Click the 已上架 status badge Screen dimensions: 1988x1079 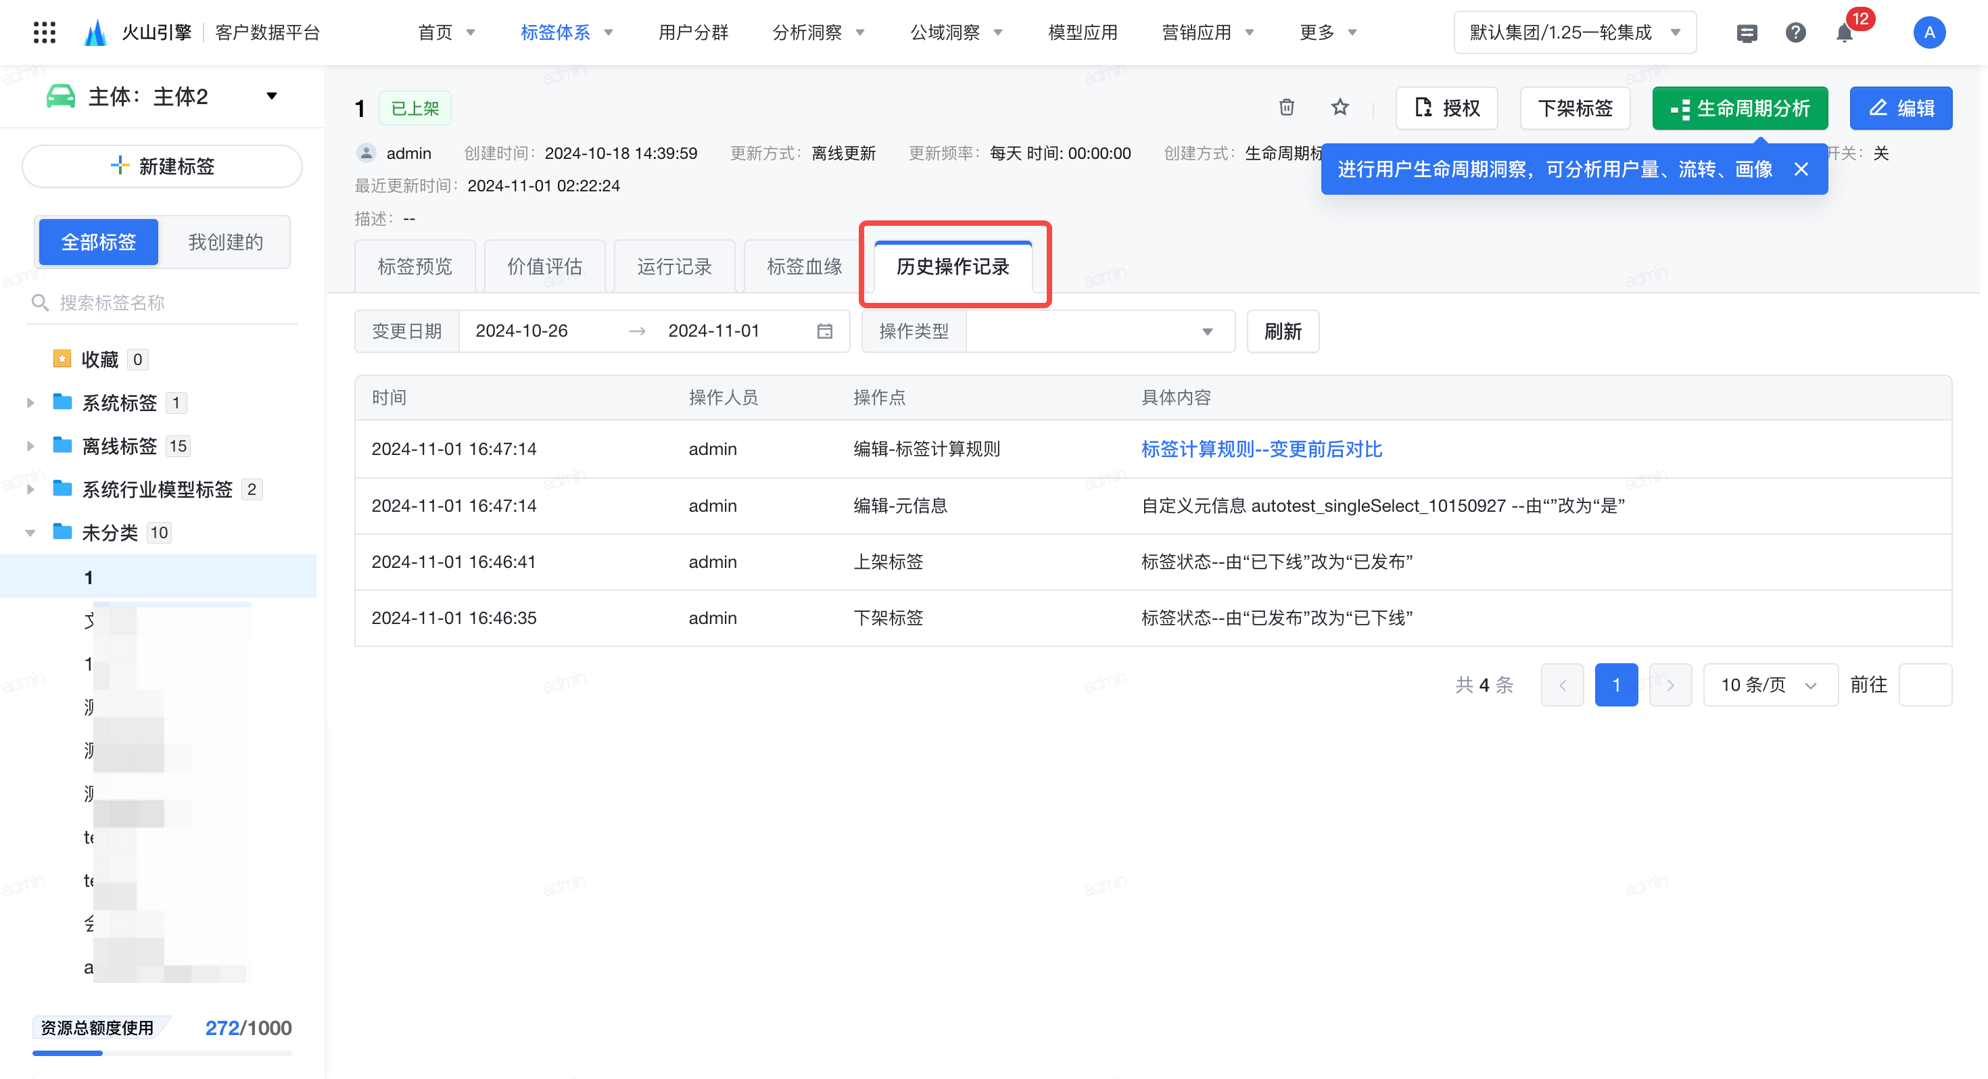415,108
